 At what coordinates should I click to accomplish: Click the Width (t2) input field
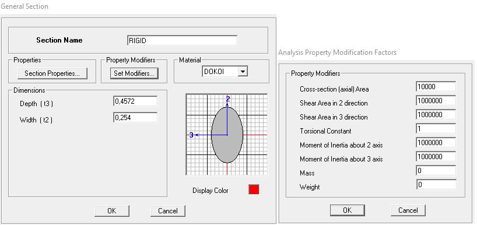(135, 117)
